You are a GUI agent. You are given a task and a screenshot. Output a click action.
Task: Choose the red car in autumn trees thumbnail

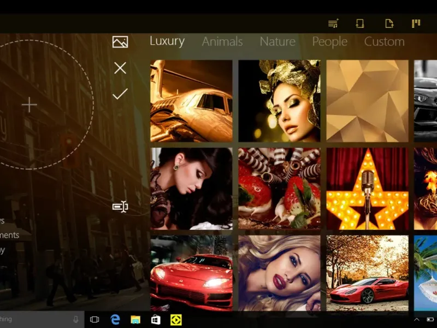point(367,273)
